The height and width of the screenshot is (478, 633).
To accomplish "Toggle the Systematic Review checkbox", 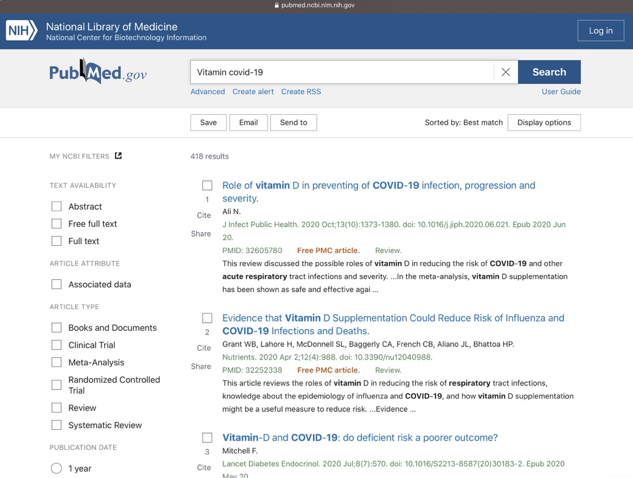I will click(x=56, y=426).
